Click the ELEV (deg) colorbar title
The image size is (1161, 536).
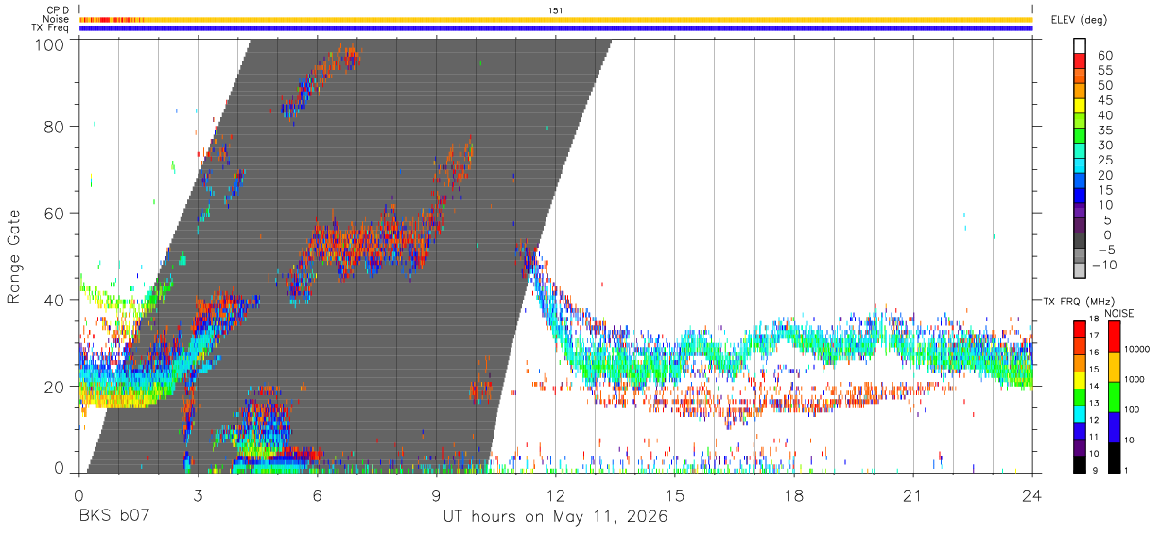click(1079, 19)
